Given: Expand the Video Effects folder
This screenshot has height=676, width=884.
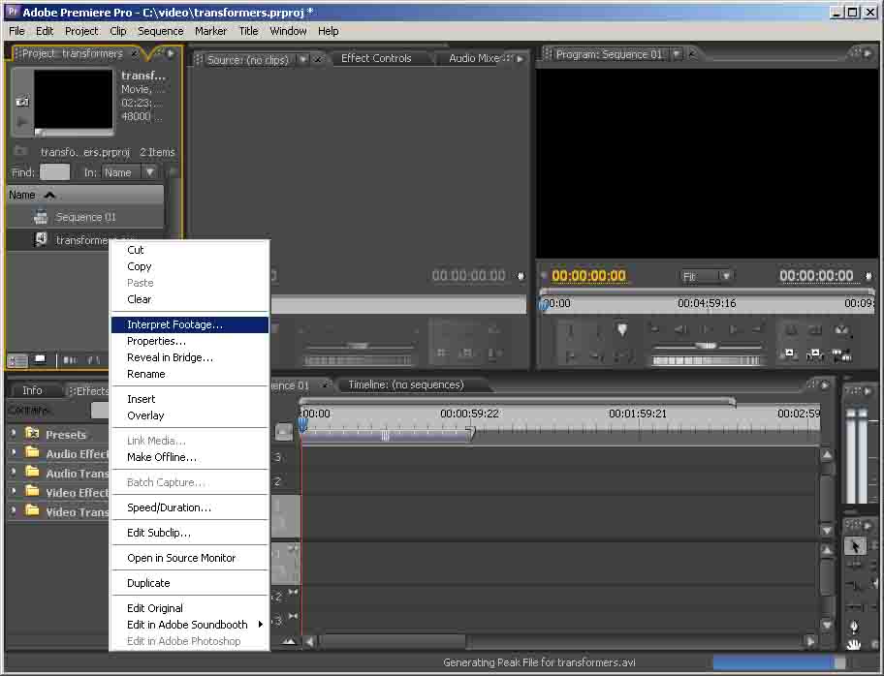Looking at the screenshot, I should point(14,491).
